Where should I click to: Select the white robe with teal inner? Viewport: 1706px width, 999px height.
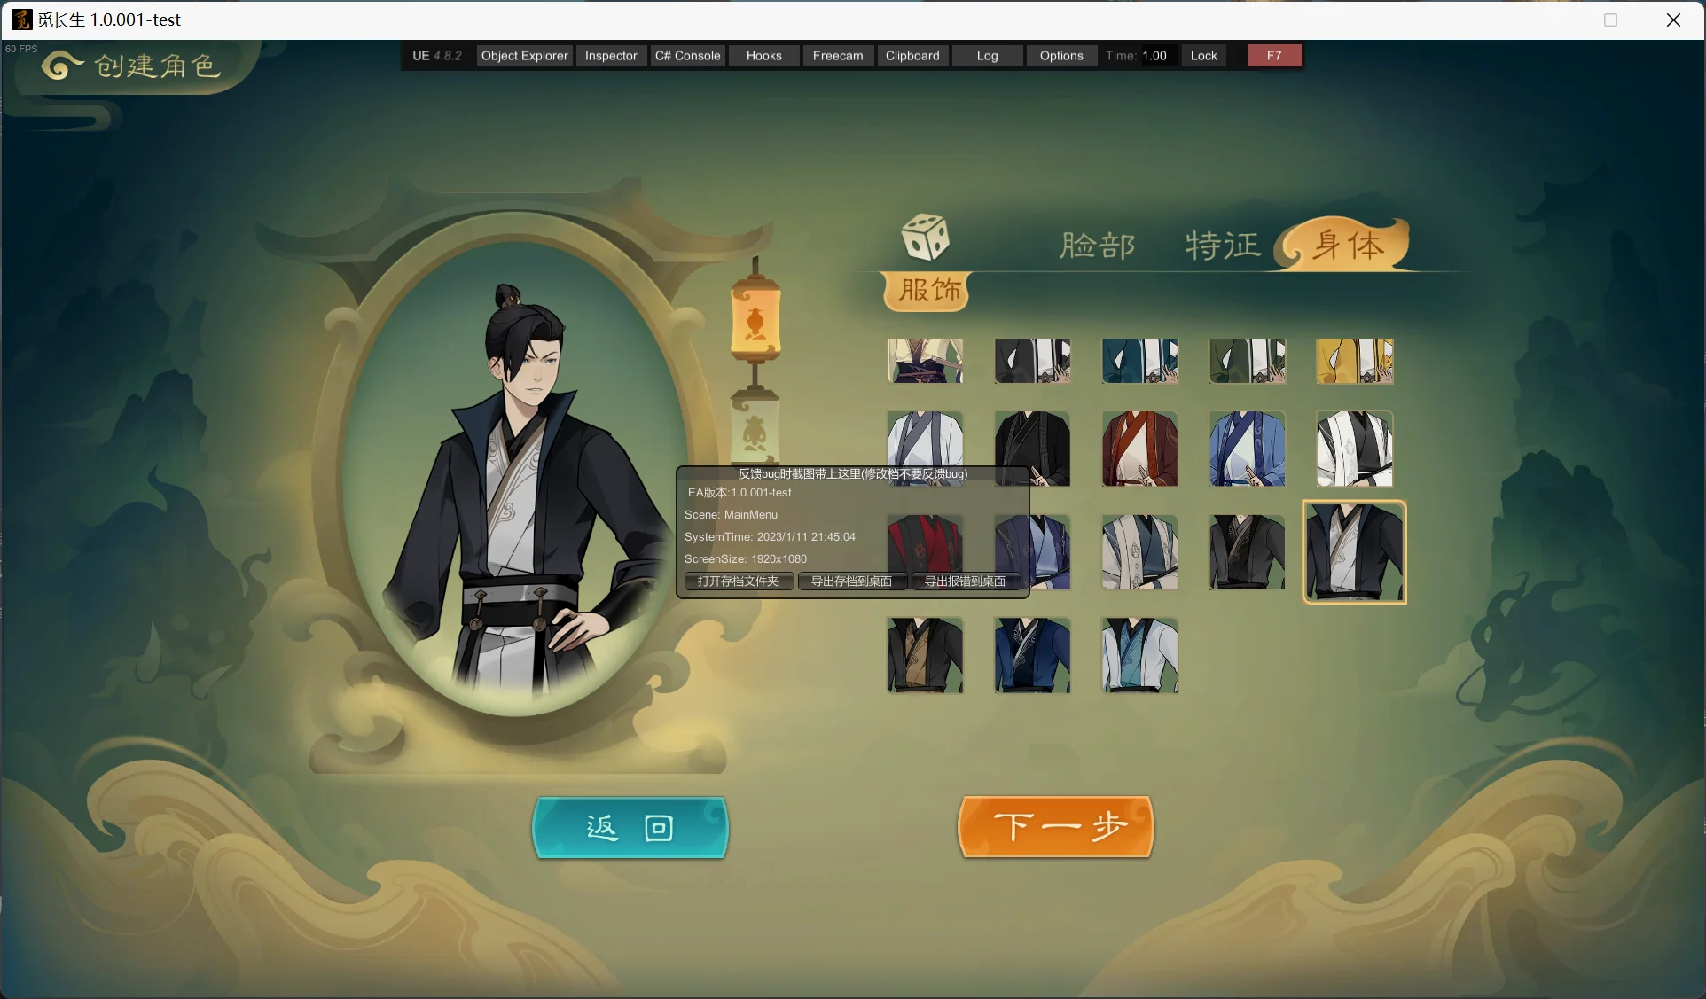(x=1139, y=655)
